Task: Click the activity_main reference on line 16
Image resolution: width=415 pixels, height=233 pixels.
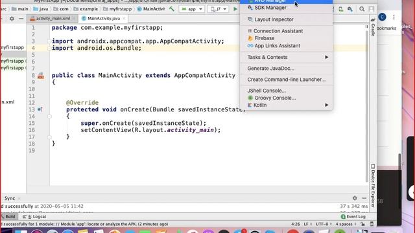Action: tap(190, 130)
